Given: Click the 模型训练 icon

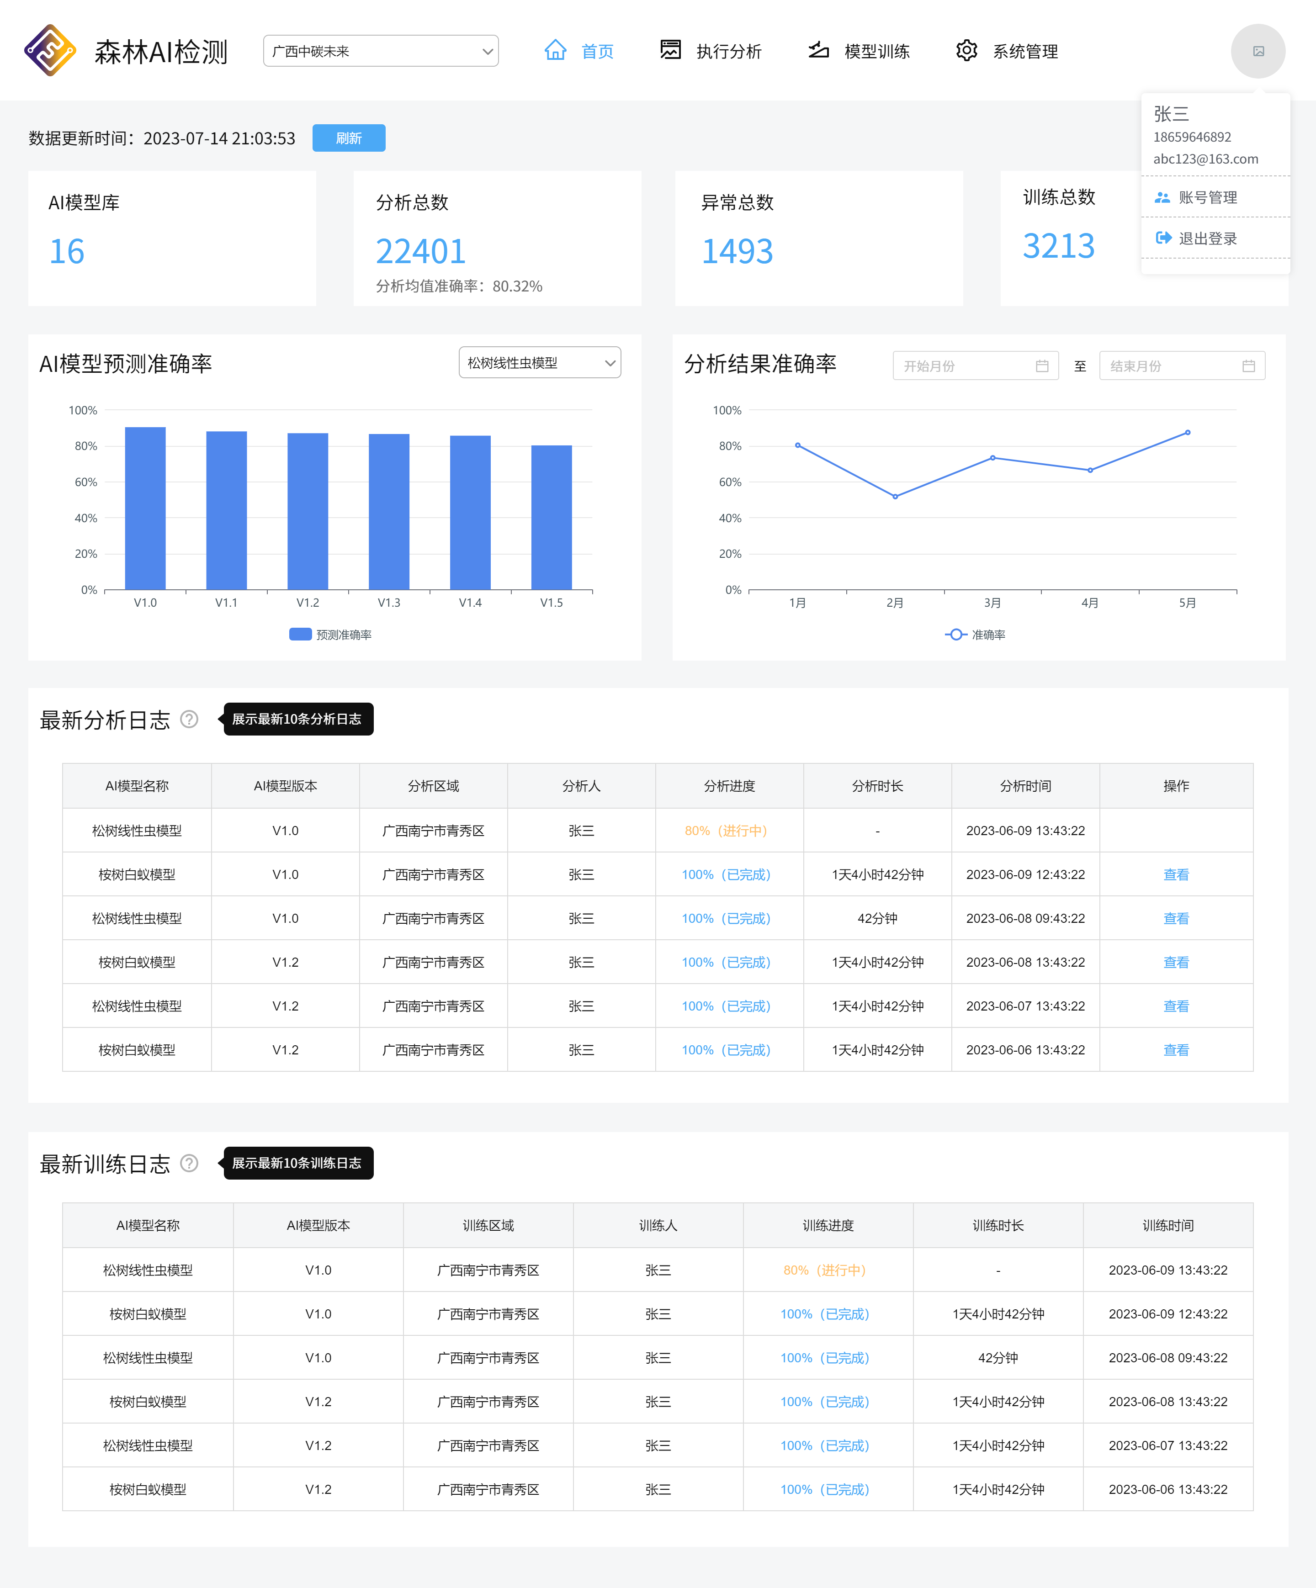Looking at the screenshot, I should [x=818, y=50].
